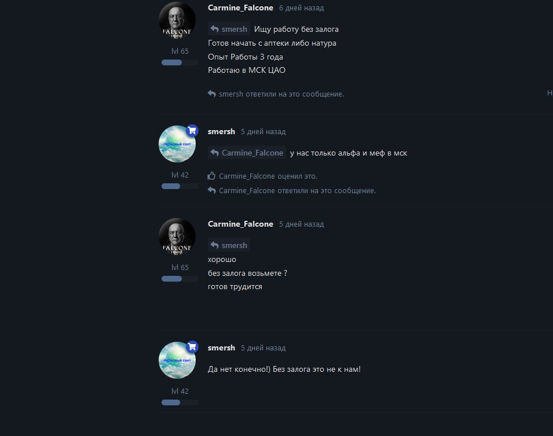Click the Carmine_Falcone quote chip before 'у нас только альфа'

247,153
